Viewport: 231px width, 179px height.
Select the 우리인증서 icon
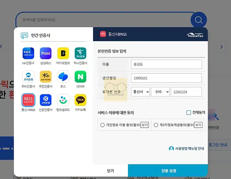coord(28,77)
